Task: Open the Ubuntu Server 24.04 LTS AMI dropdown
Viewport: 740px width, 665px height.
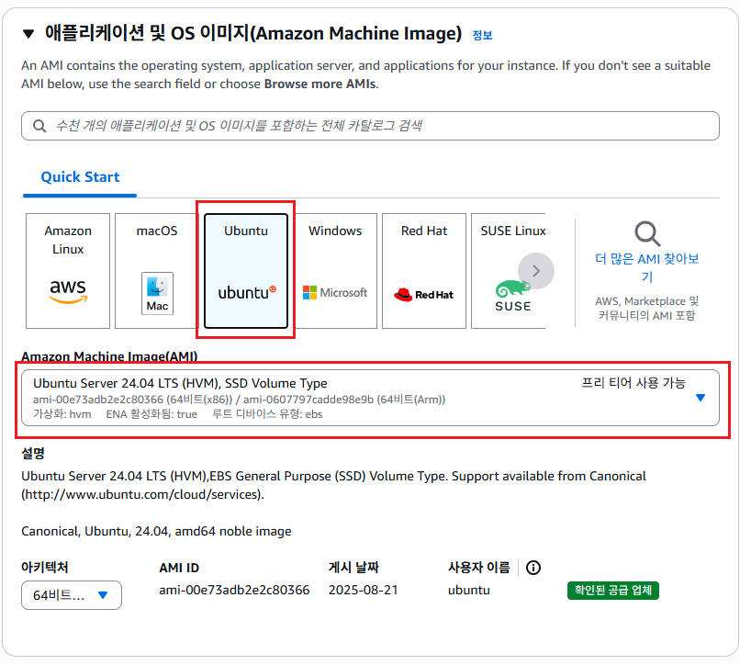Action: coord(371,398)
